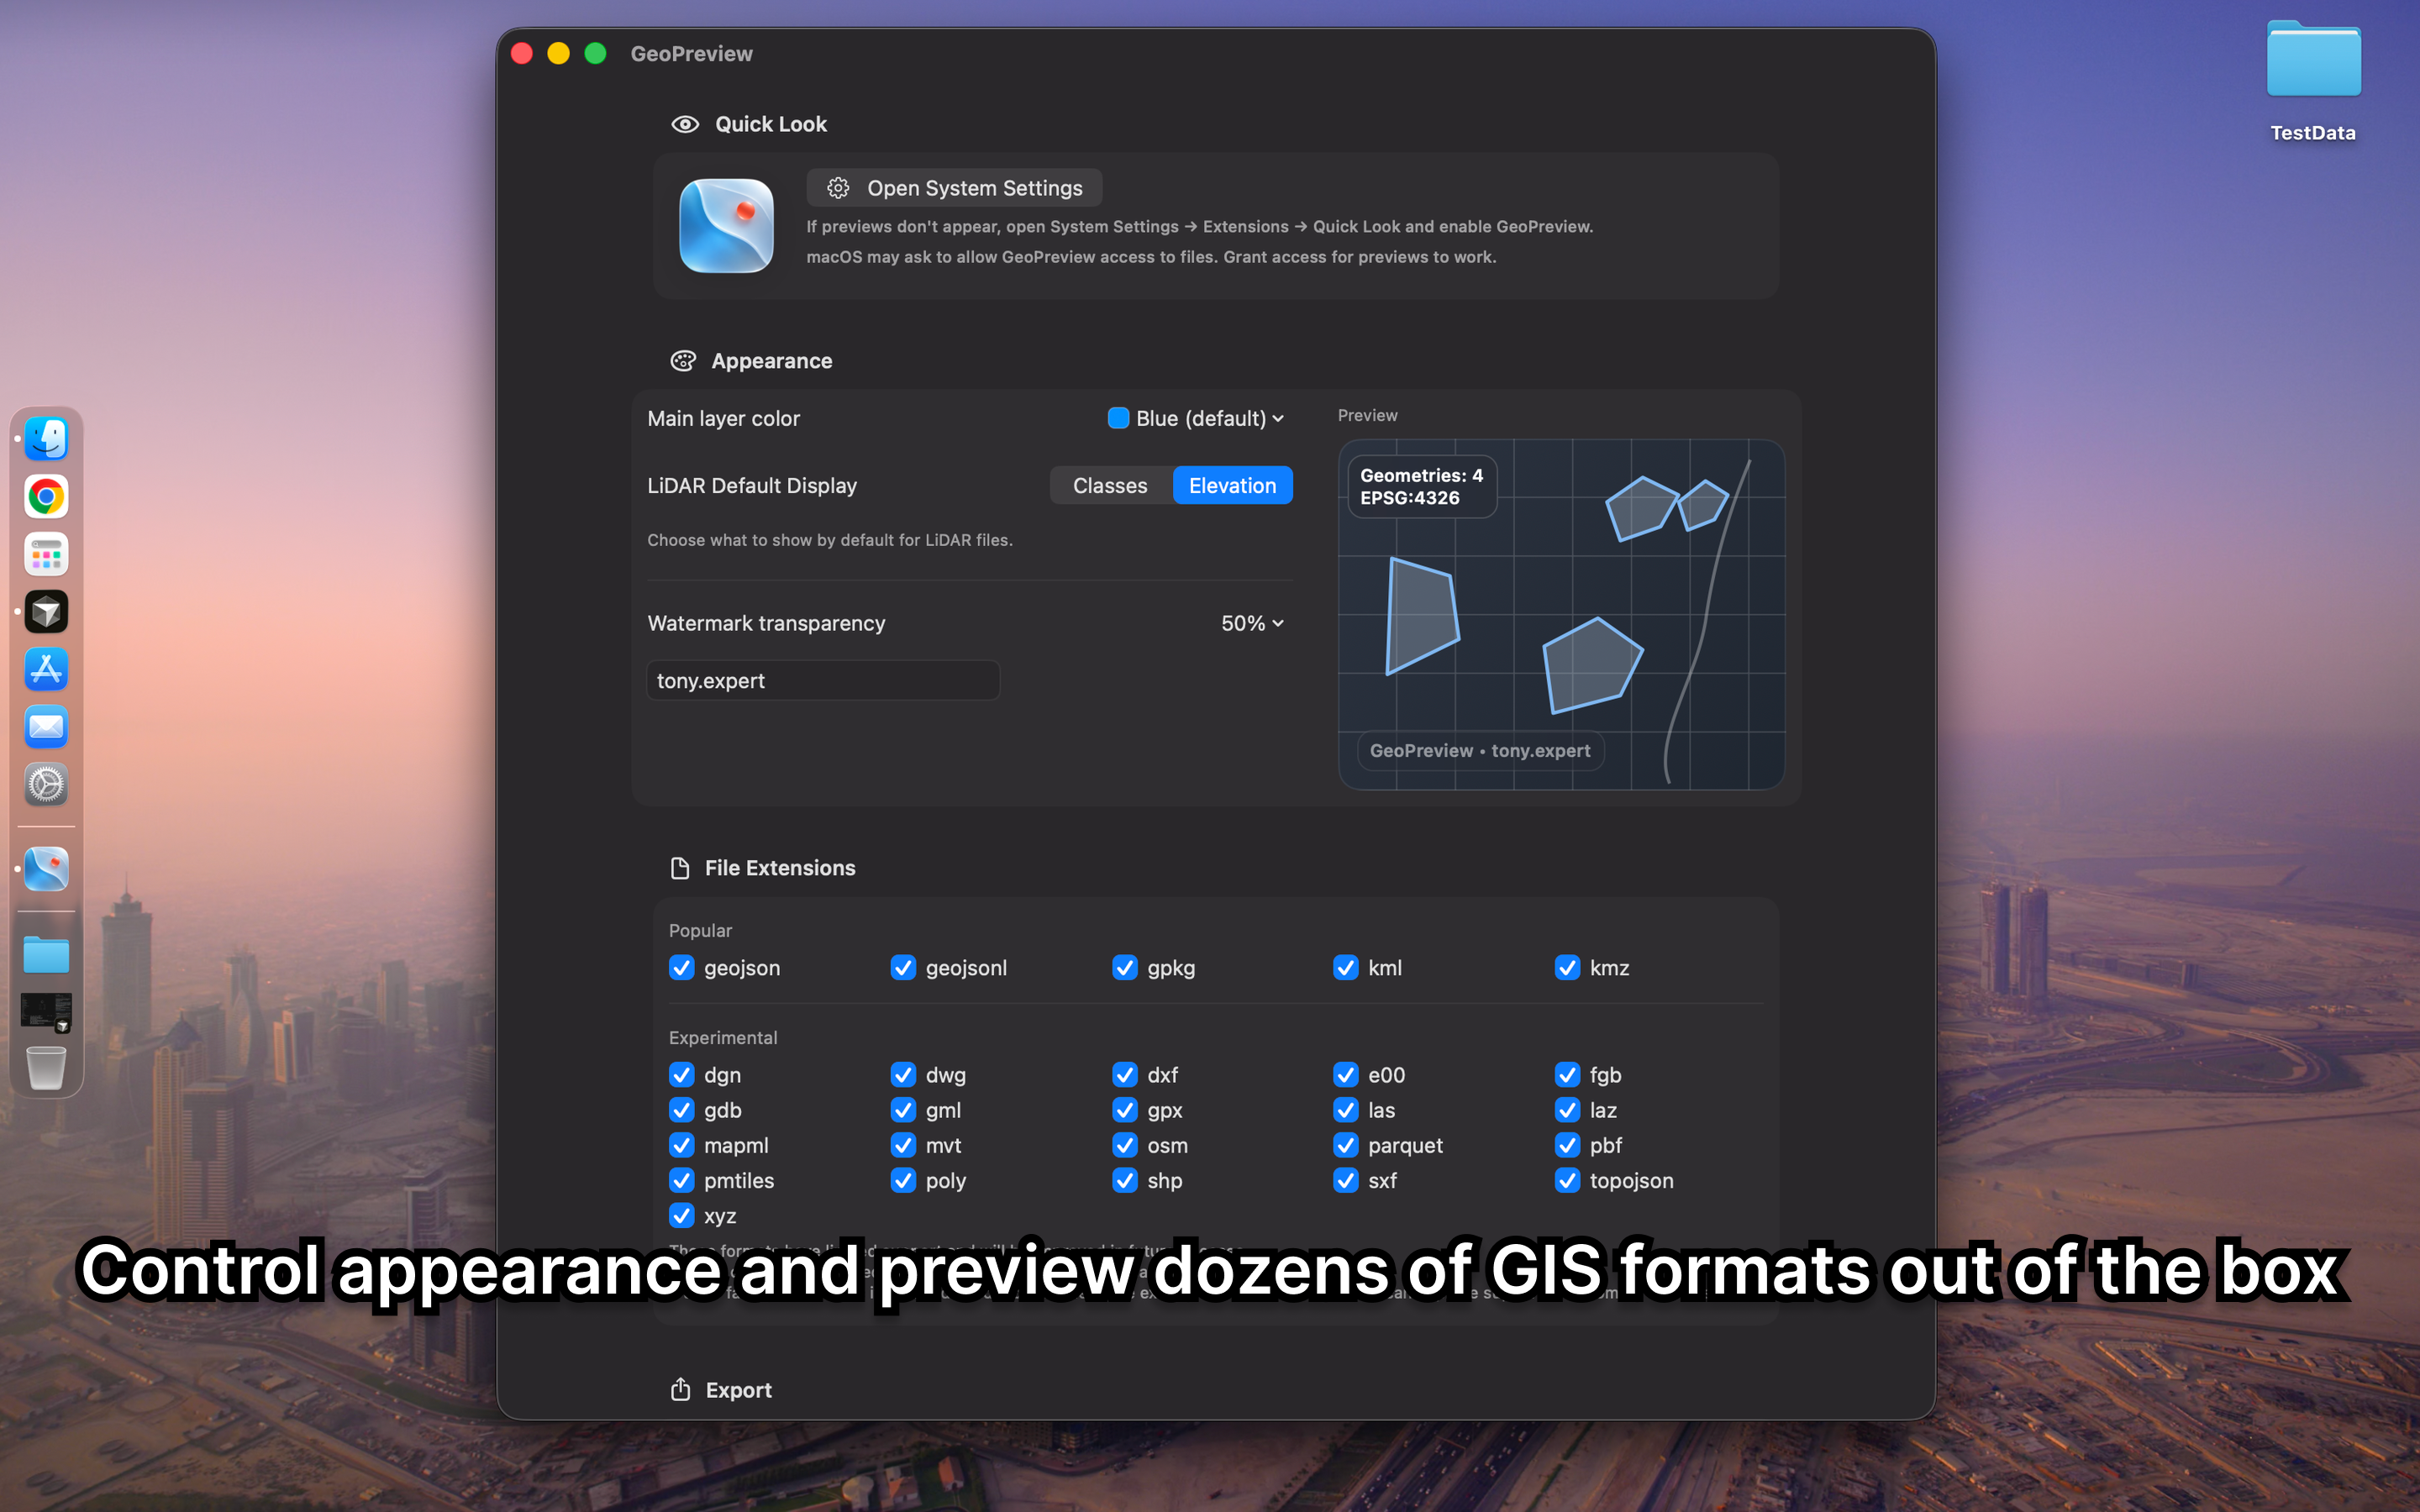Screen dimensions: 2420x1512
Task: Disable the geojson extension checkbox
Action: point(682,968)
